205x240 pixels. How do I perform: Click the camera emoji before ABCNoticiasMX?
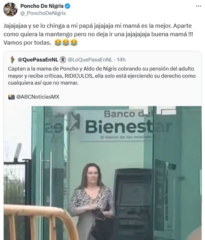(11, 97)
